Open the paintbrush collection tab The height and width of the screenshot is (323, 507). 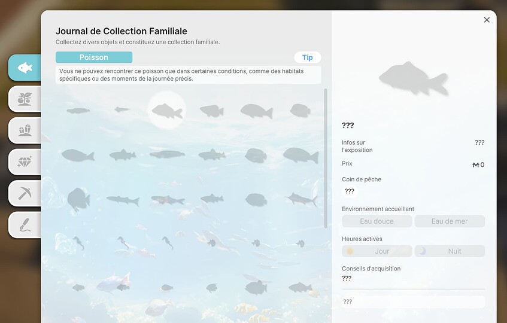point(25,225)
